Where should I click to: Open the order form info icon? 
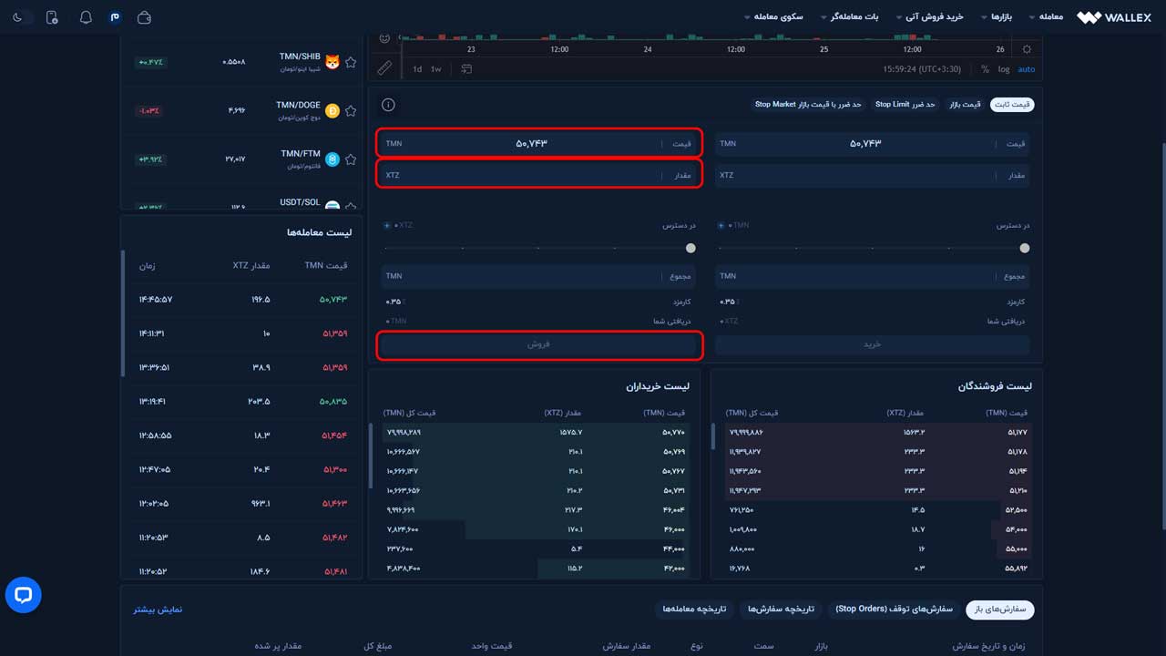coord(388,105)
